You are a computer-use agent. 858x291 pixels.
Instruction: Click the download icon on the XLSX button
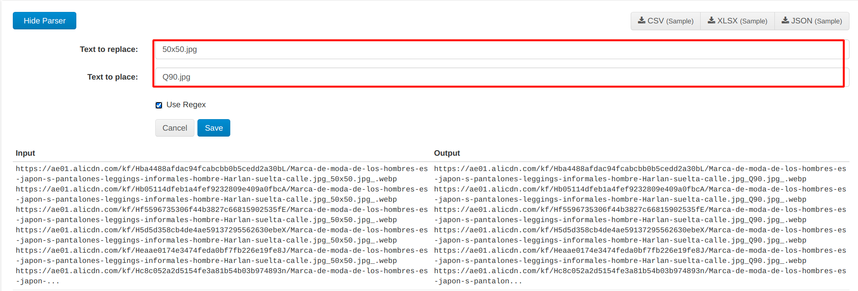[x=711, y=20]
